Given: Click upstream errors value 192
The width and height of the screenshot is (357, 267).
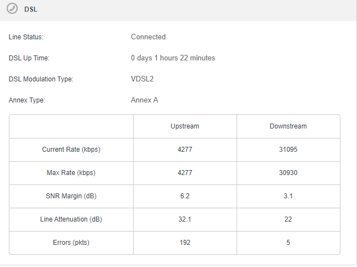Looking at the screenshot, I should pyautogui.click(x=185, y=243).
